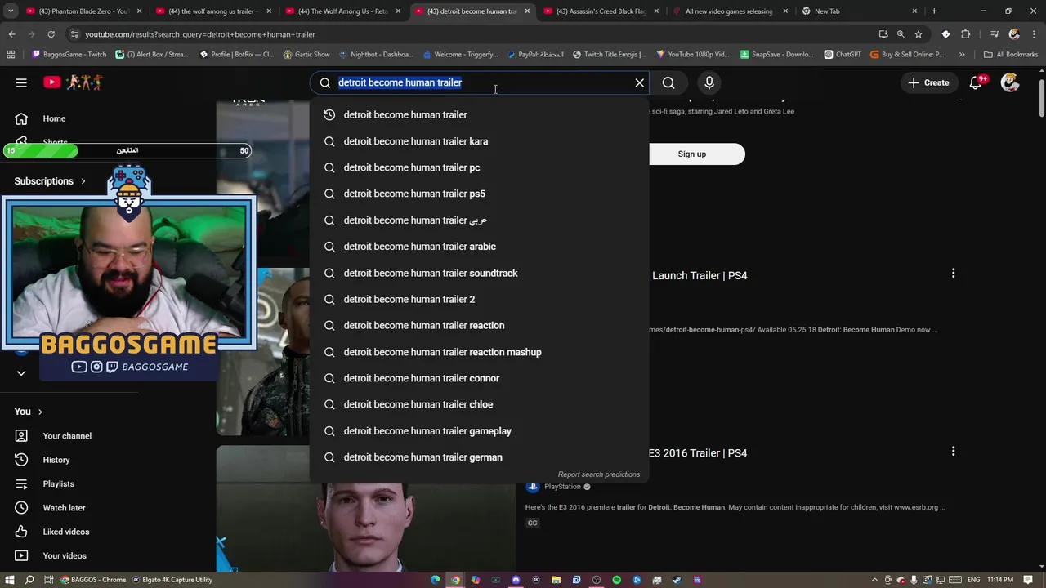Reload the page
Screen dimensions: 1046x588
(x=51, y=34)
